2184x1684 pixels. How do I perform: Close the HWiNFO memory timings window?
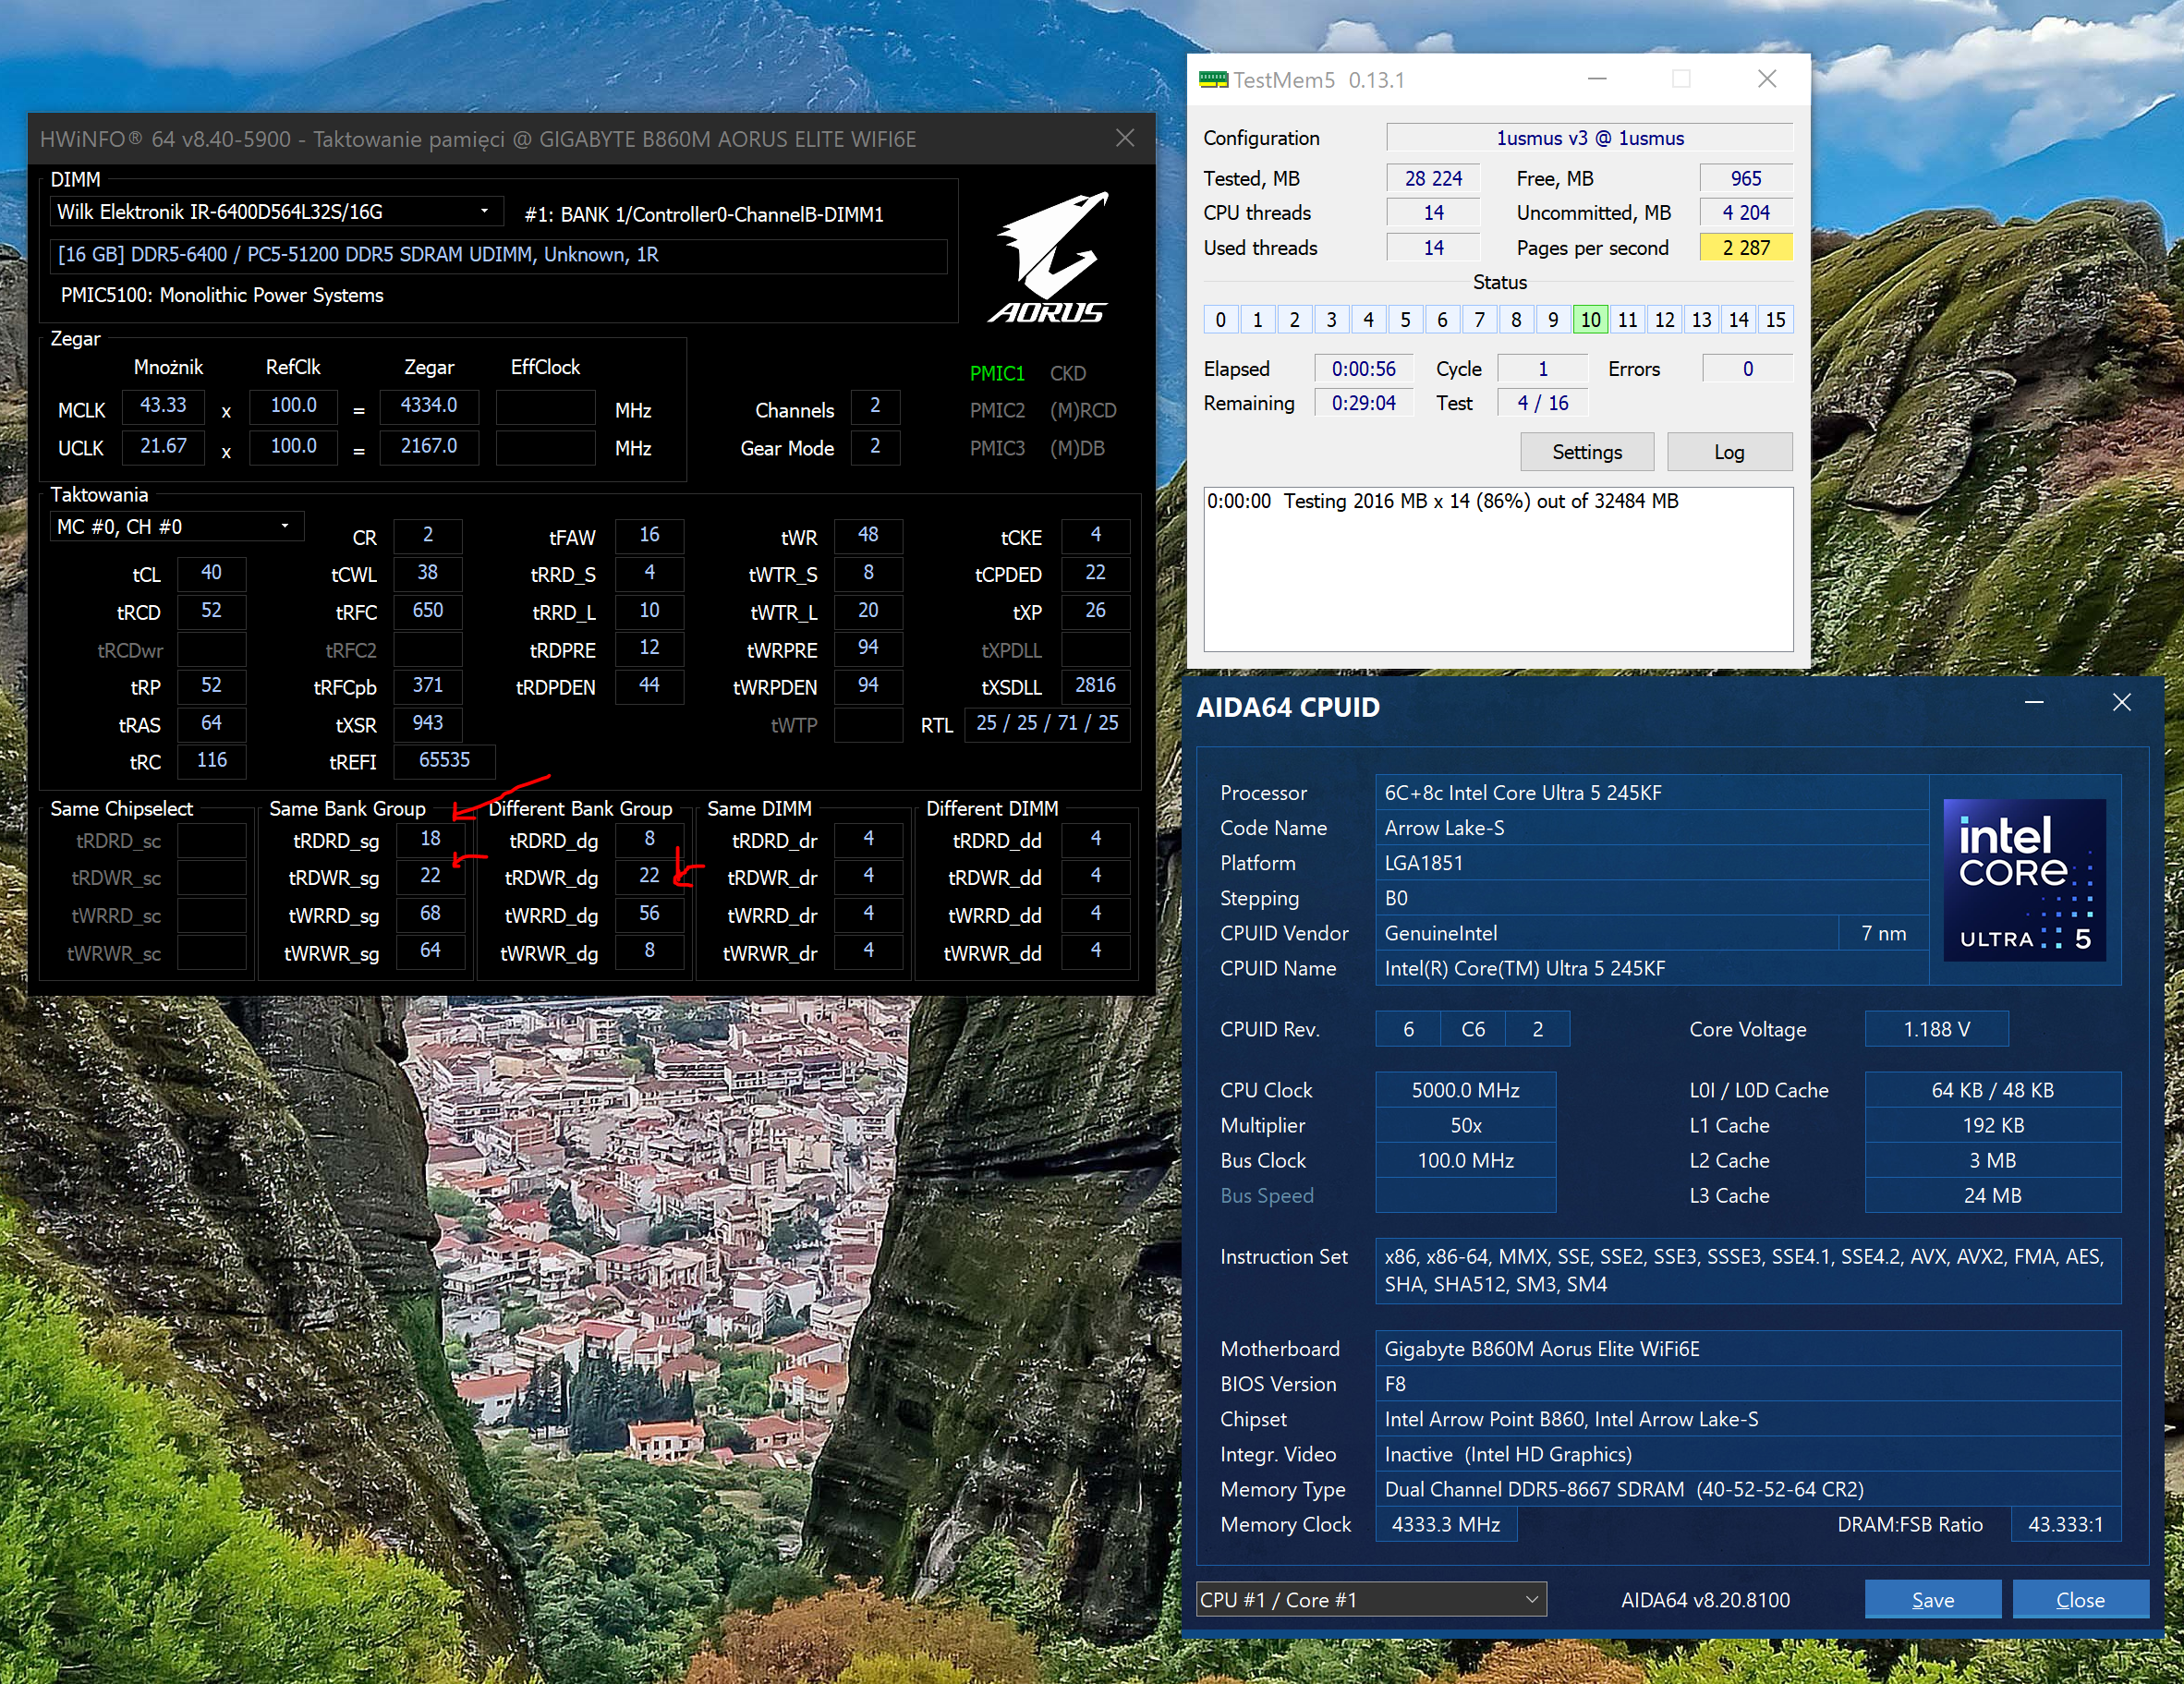pos(1125,138)
